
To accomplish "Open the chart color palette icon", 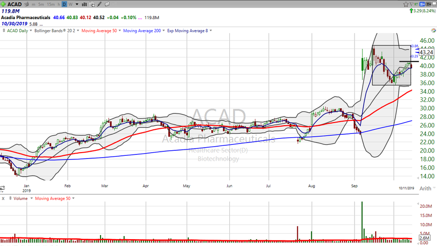I will click(x=433, y=31).
